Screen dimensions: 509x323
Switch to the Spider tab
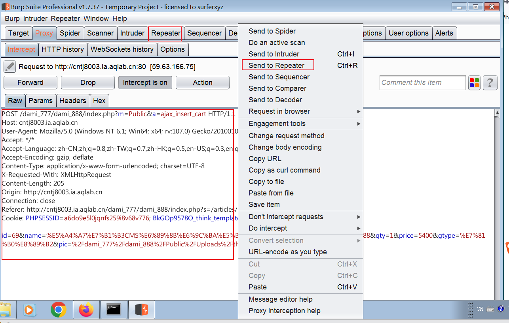(70, 33)
